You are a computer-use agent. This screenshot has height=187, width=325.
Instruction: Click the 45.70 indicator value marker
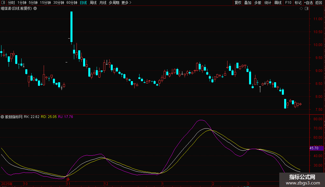314,148
